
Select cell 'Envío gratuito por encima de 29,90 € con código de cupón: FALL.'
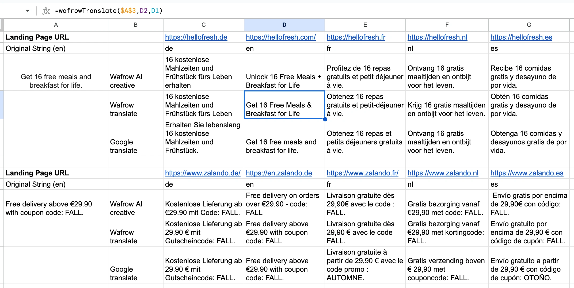coord(529,232)
